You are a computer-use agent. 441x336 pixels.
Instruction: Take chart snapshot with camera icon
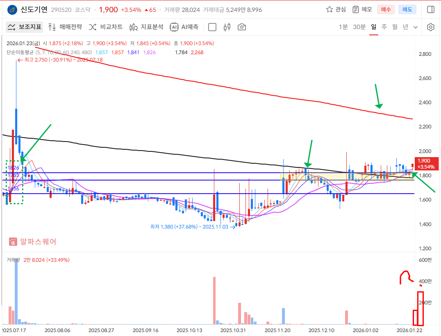point(242,27)
